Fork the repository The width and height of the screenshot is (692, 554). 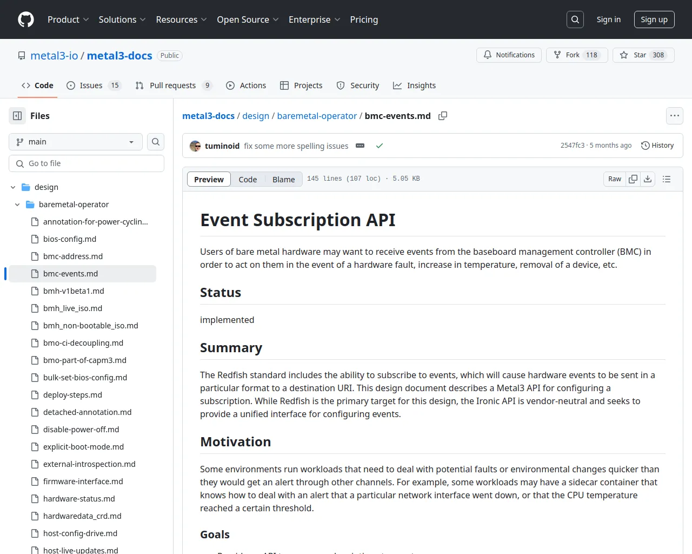(x=577, y=55)
